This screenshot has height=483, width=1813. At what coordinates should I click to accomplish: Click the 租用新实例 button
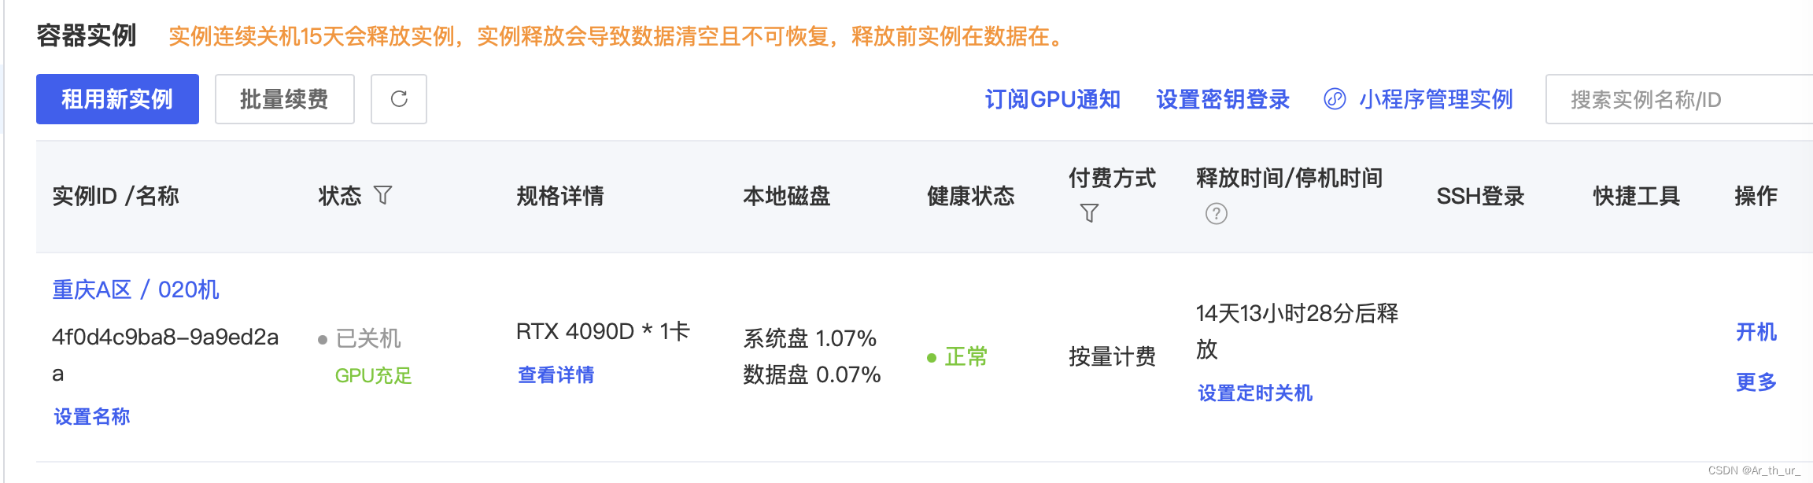tap(117, 99)
